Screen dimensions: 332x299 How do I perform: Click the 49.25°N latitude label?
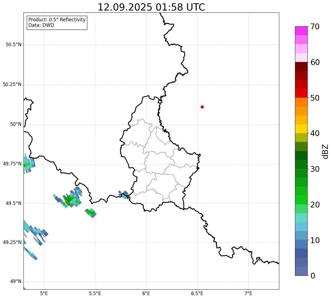12,242
